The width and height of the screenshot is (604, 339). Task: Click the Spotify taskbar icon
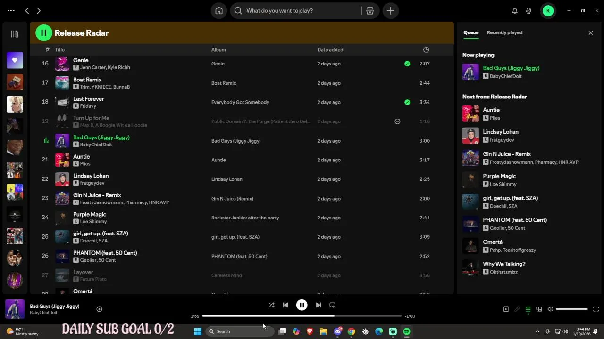click(407, 331)
